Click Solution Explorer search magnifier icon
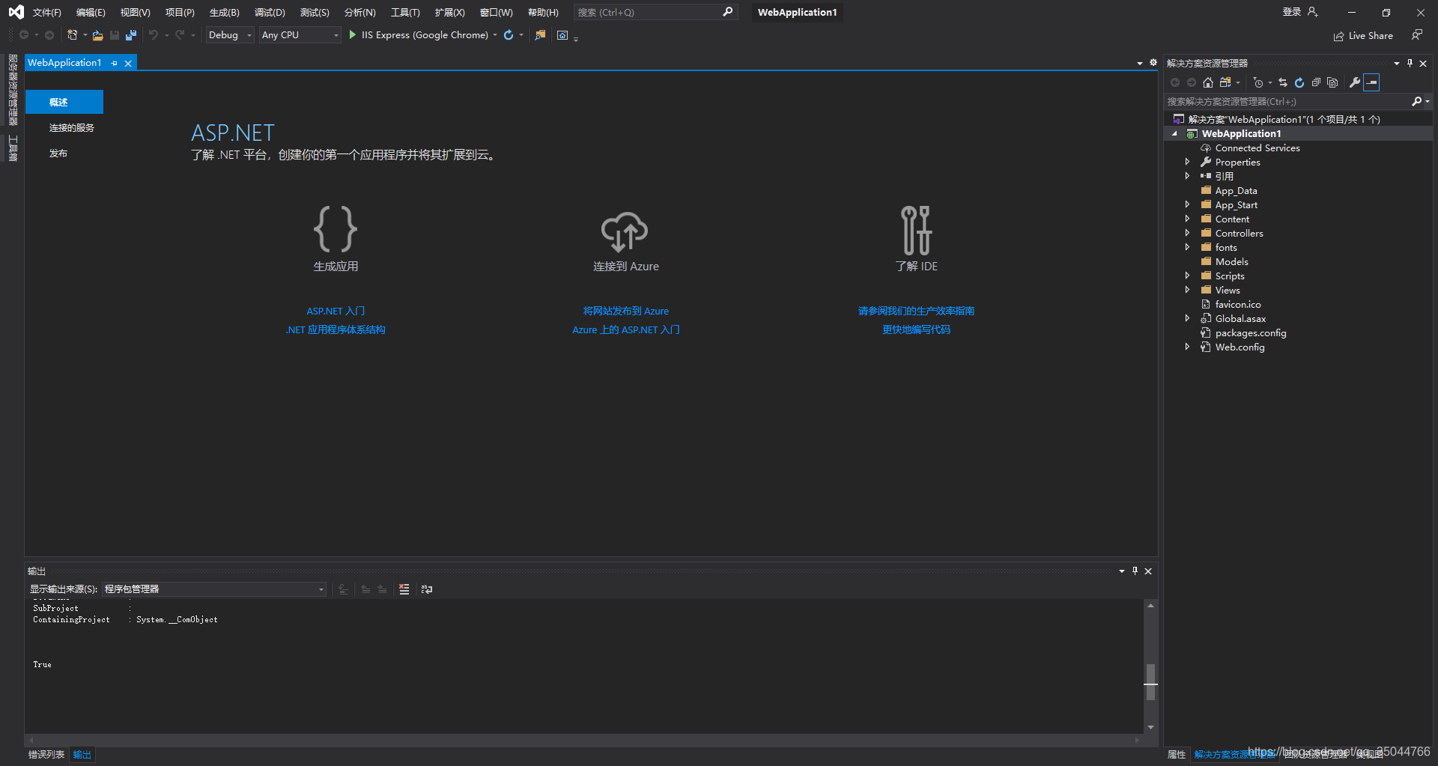The width and height of the screenshot is (1438, 766). click(1416, 101)
